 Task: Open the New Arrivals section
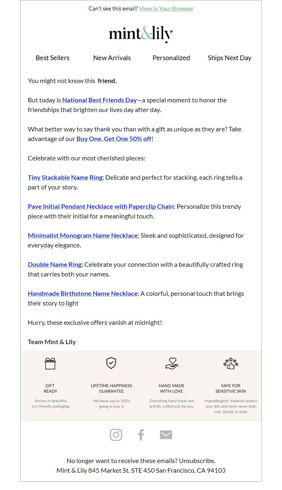[x=112, y=58]
